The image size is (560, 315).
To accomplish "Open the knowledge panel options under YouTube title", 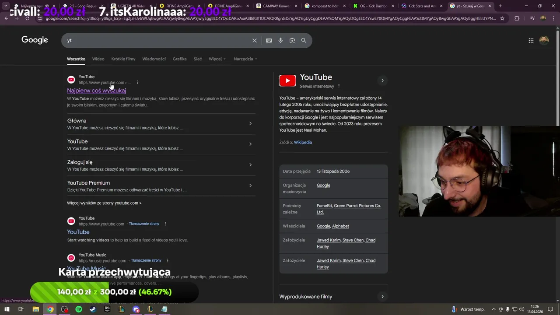I will [339, 86].
